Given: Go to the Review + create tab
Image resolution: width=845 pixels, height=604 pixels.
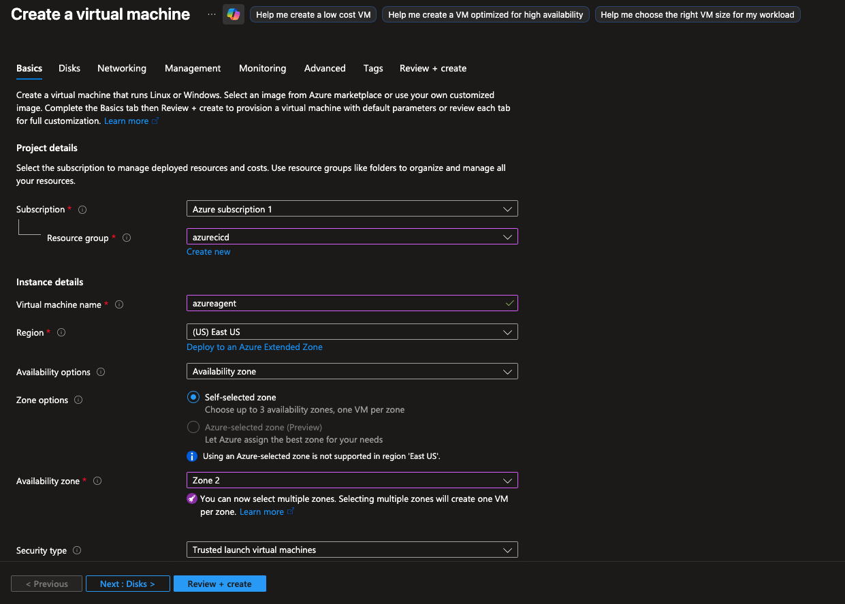Looking at the screenshot, I should 433,68.
